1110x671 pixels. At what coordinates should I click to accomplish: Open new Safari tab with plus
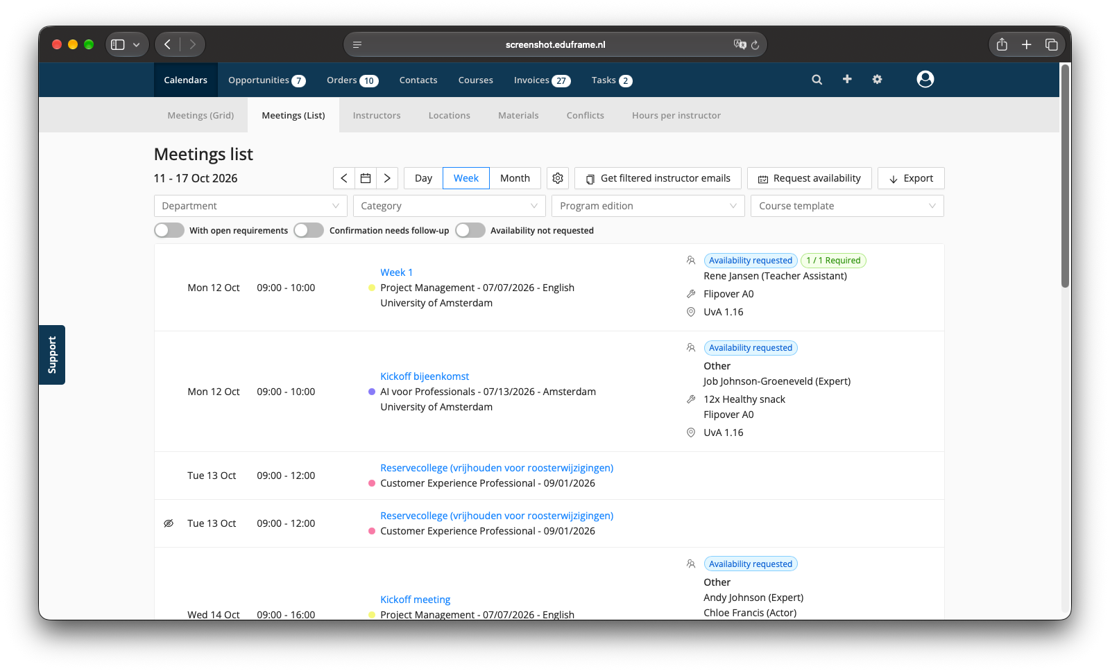click(1027, 44)
